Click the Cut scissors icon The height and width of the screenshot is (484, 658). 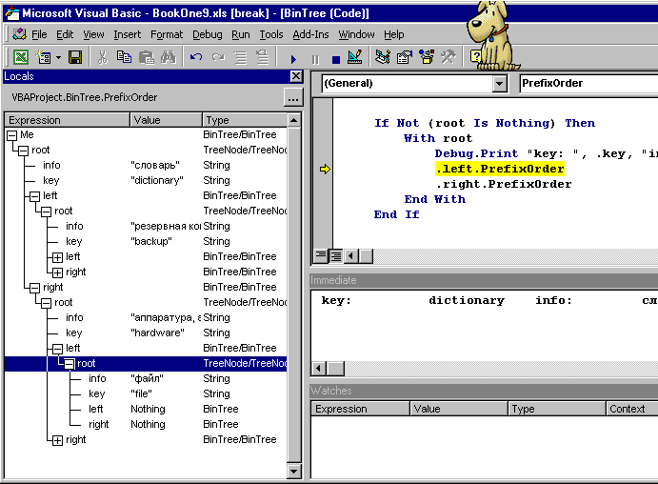[x=103, y=57]
